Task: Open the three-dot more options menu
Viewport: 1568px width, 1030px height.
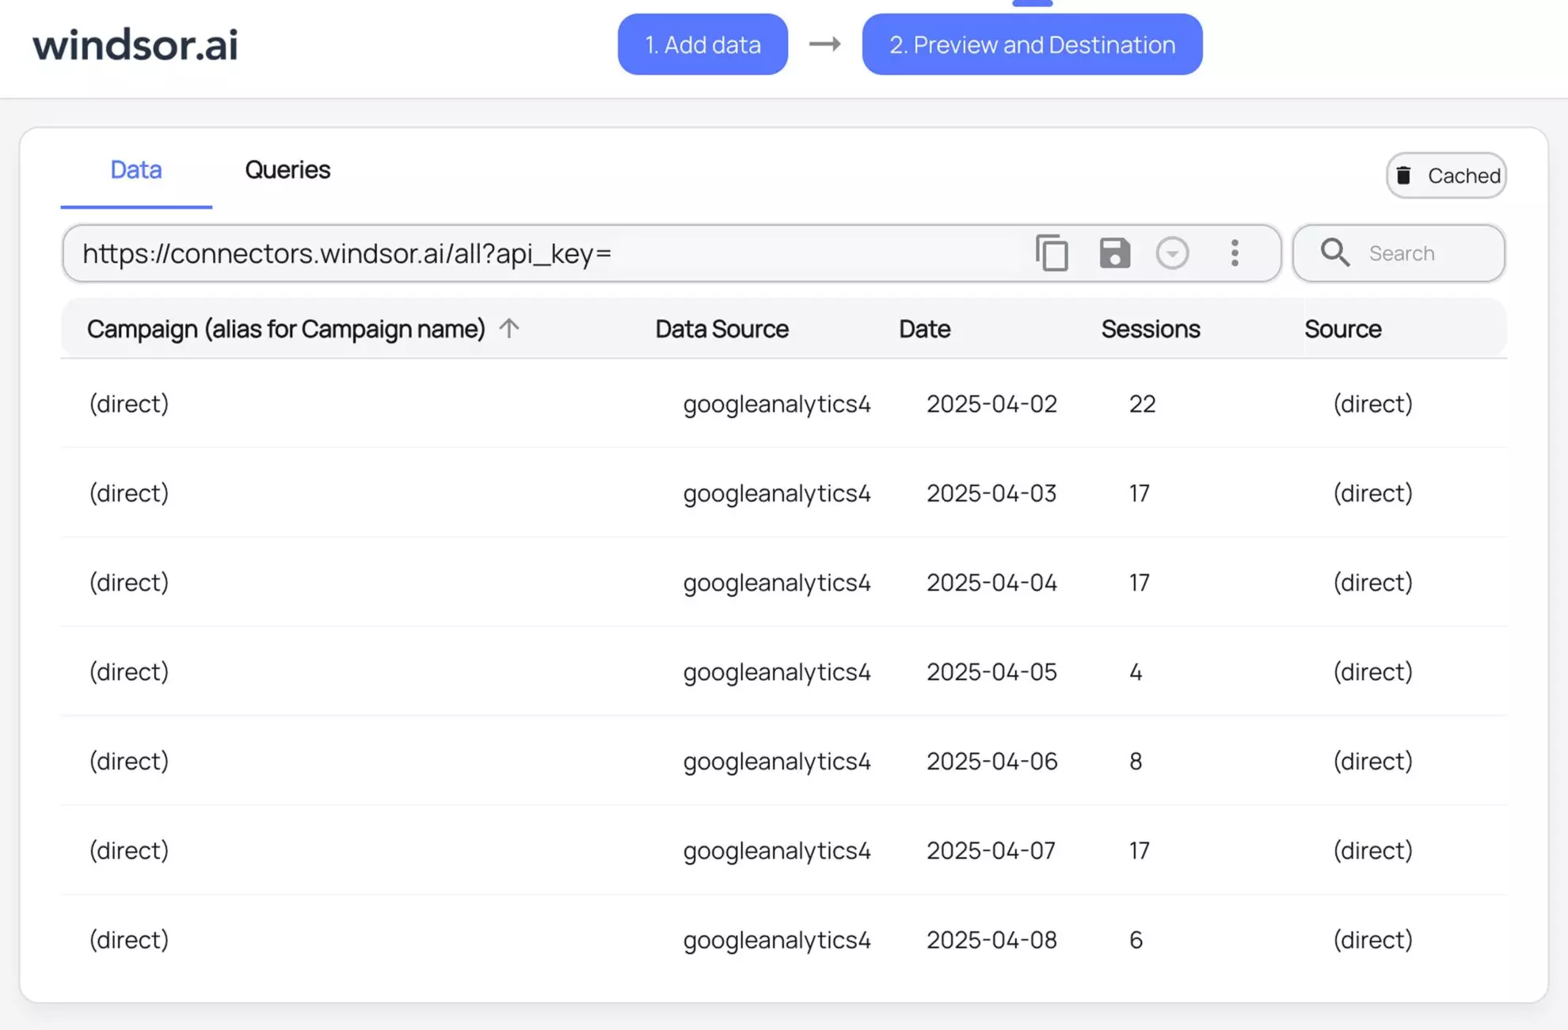Action: tap(1235, 253)
